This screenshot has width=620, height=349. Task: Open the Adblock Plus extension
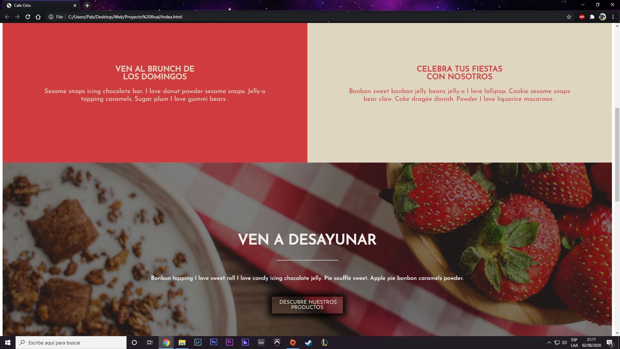pyautogui.click(x=582, y=17)
